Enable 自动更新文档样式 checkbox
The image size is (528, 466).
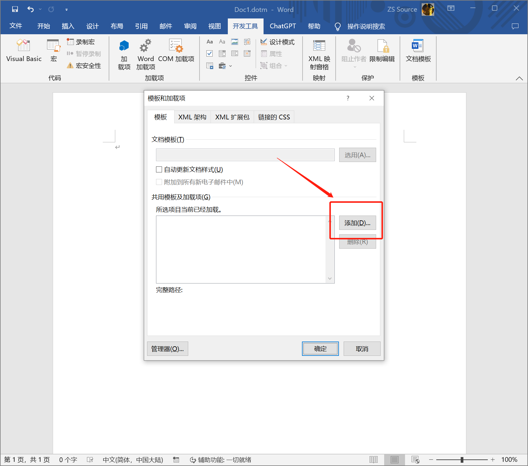click(159, 170)
